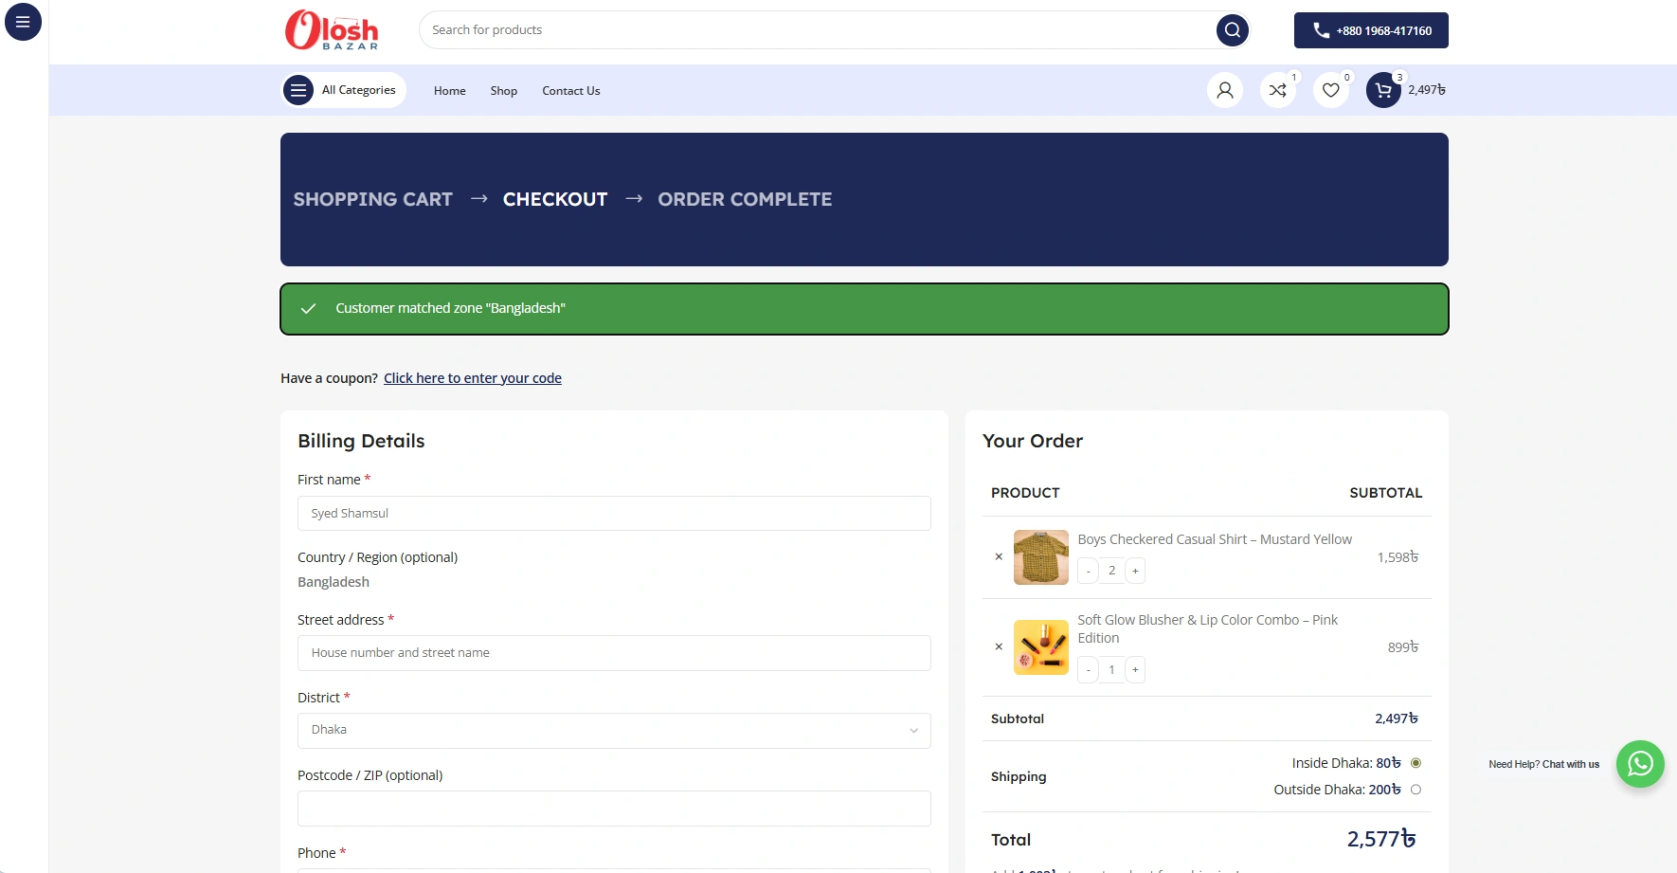
Task: Open WhatsApp chat support
Action: point(1639,764)
